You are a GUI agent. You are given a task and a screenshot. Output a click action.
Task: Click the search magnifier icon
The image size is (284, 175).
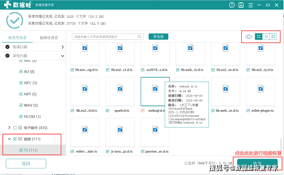(x=139, y=37)
